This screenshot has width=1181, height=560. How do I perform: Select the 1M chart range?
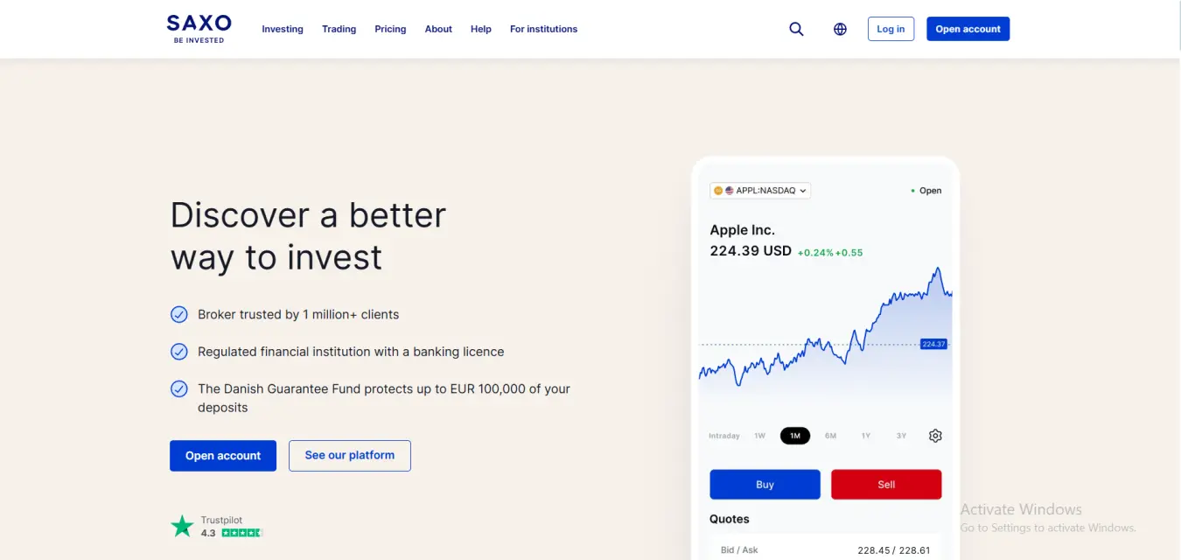coord(795,436)
